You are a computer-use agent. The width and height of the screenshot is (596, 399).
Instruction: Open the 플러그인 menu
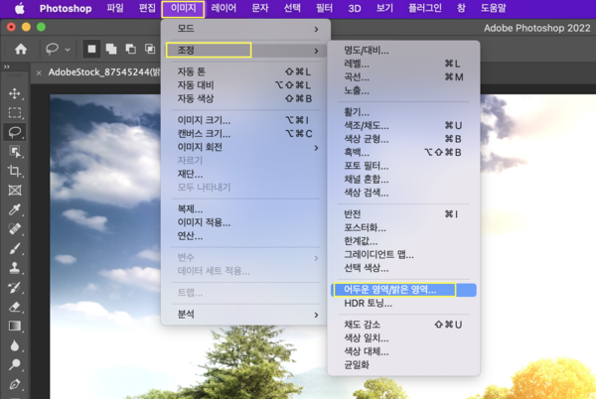425,8
